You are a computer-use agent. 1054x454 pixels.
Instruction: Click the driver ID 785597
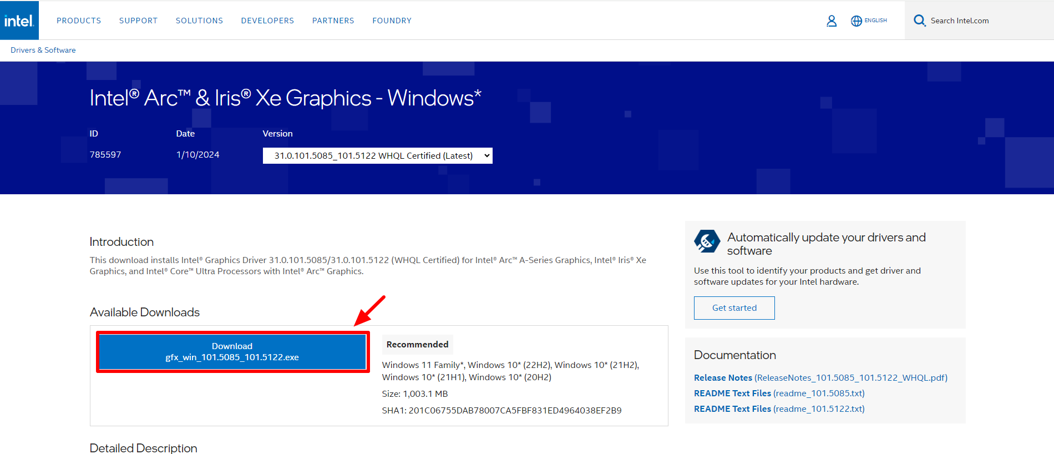tap(105, 155)
